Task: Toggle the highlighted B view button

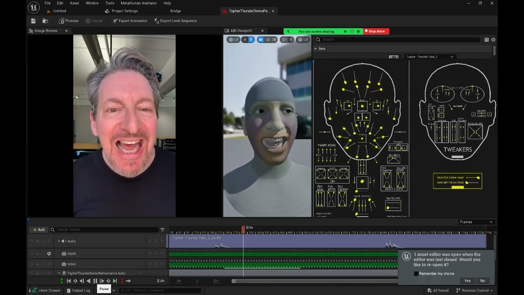Action: point(251,40)
